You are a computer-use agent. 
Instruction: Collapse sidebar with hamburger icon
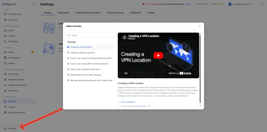click(x=33, y=4)
